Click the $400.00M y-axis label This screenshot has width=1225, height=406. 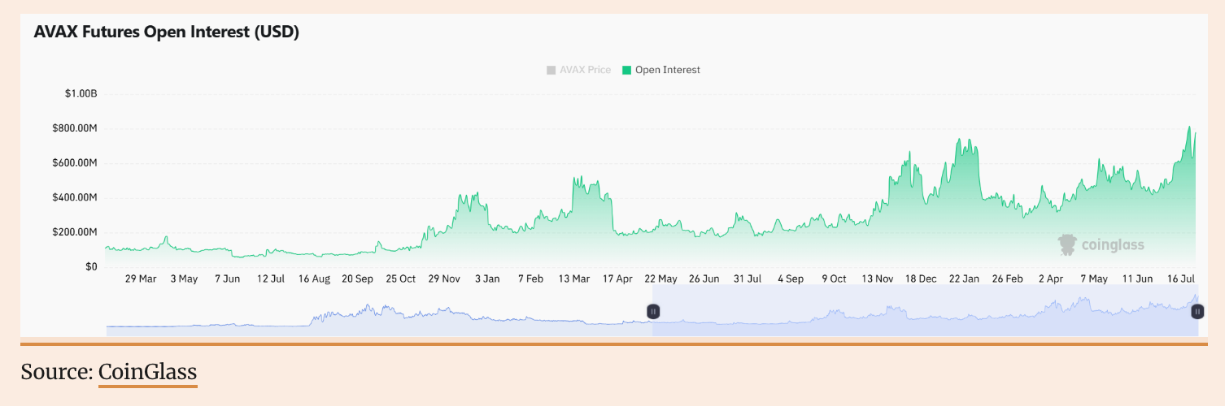76,197
